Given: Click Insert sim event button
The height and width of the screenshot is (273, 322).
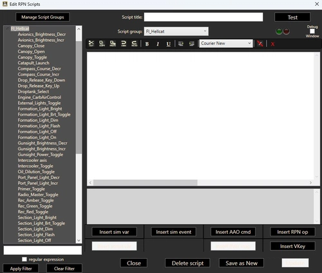Looking at the screenshot, I should pos(173,232).
